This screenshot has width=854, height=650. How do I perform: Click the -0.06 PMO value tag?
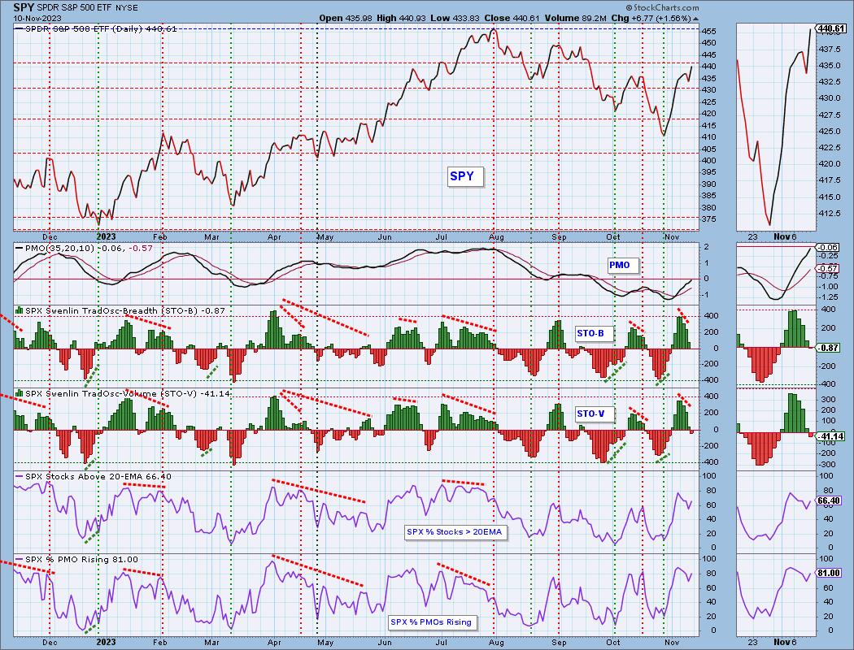point(829,248)
